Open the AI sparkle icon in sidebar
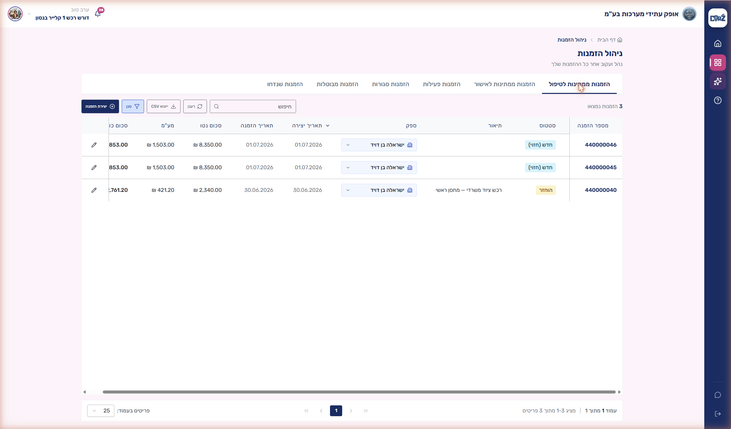 [717, 81]
